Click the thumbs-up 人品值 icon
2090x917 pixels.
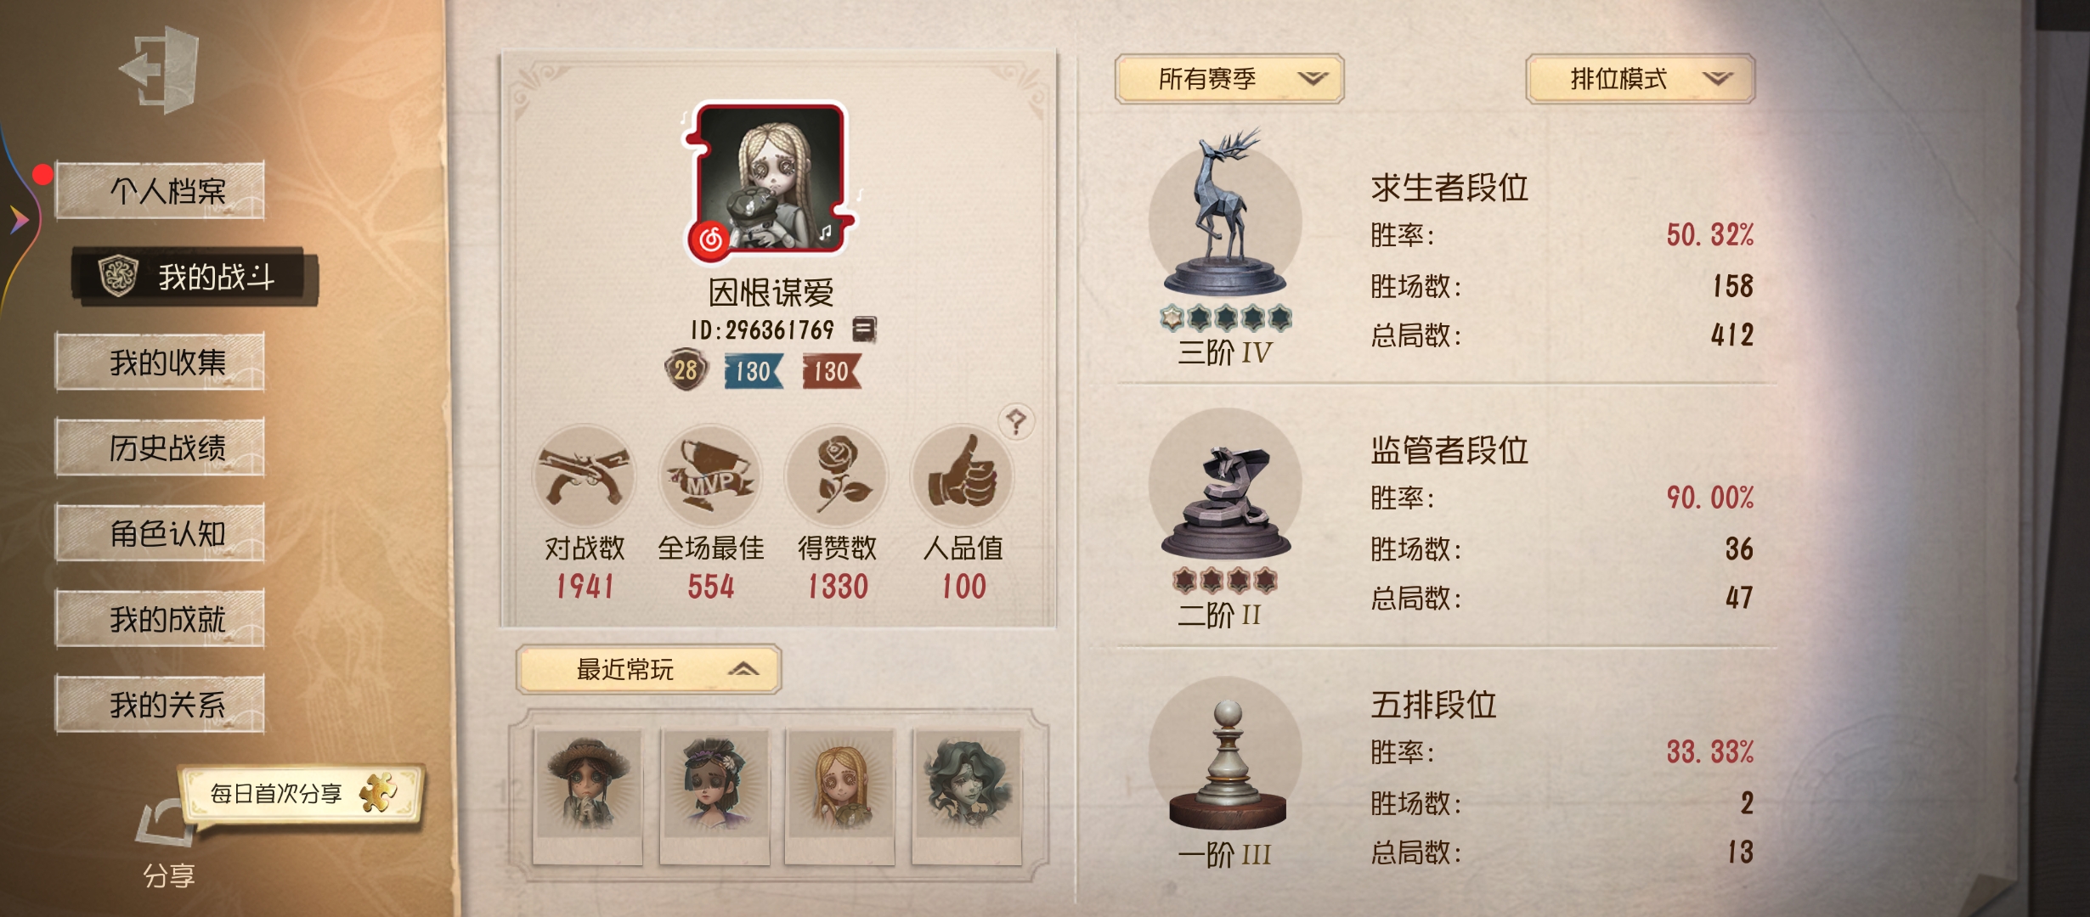[x=963, y=476]
